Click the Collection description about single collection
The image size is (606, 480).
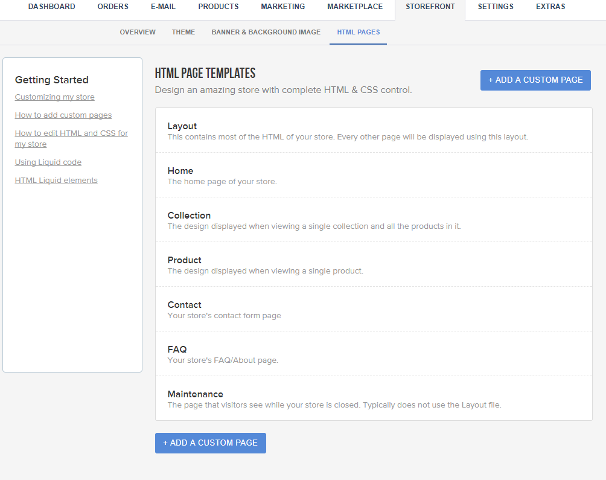[314, 226]
